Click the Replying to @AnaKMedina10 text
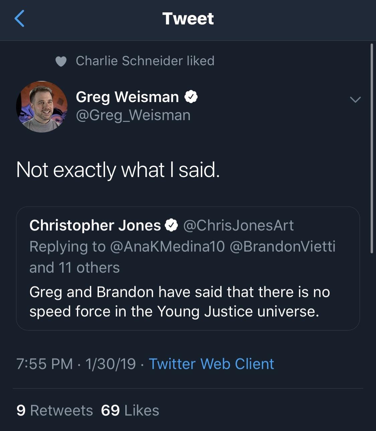The height and width of the screenshot is (431, 376). 127,247
